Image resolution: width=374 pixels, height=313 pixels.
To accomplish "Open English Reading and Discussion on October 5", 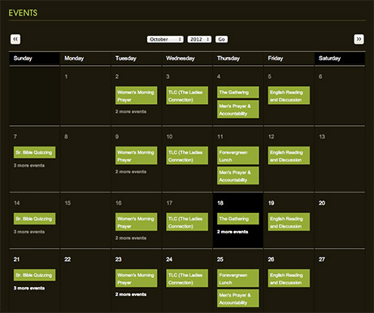I will (x=289, y=95).
